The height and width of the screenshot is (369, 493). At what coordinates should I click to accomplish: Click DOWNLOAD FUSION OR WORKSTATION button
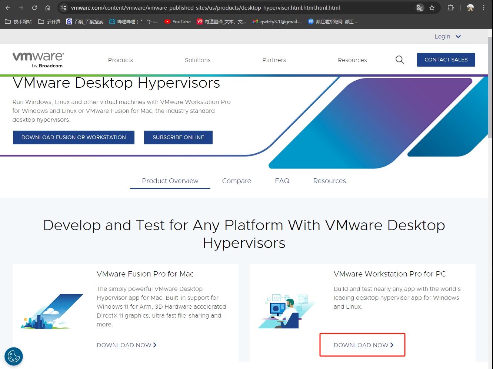(x=74, y=137)
